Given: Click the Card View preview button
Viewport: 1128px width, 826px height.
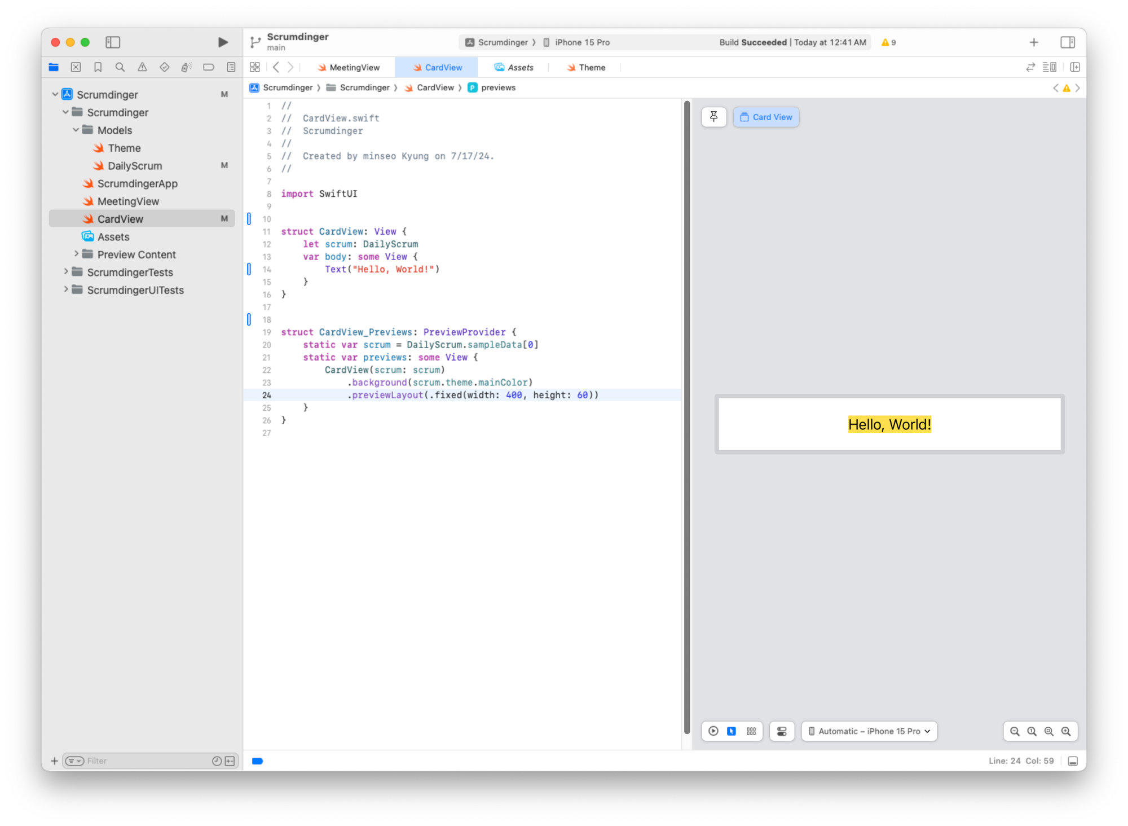Looking at the screenshot, I should click(x=766, y=117).
